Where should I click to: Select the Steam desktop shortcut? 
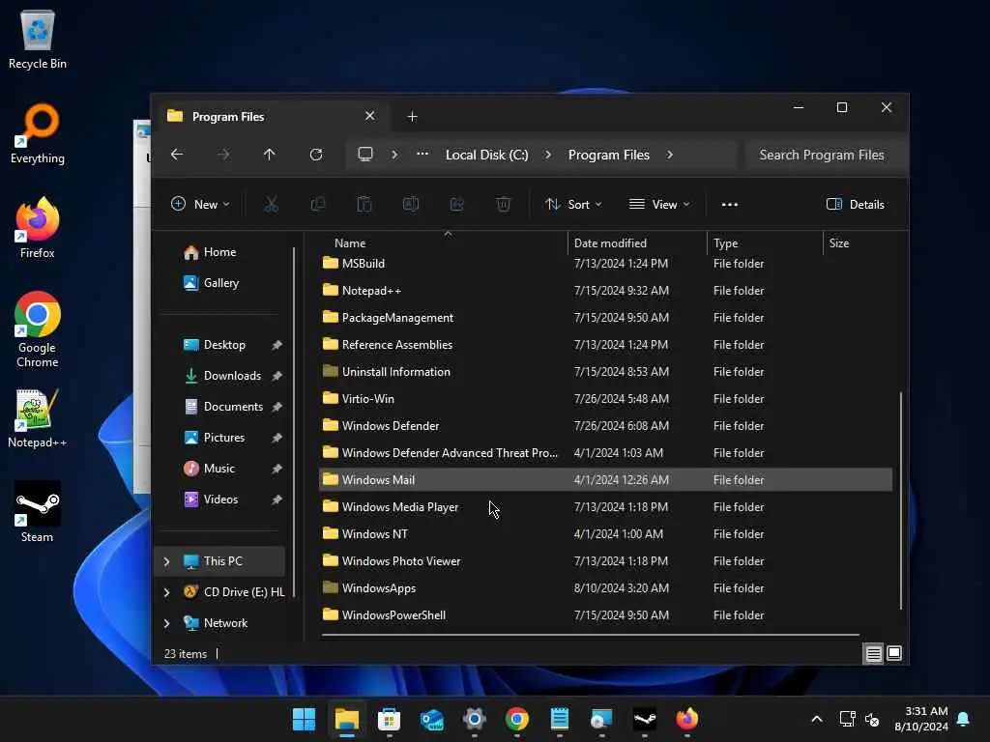coord(38,512)
